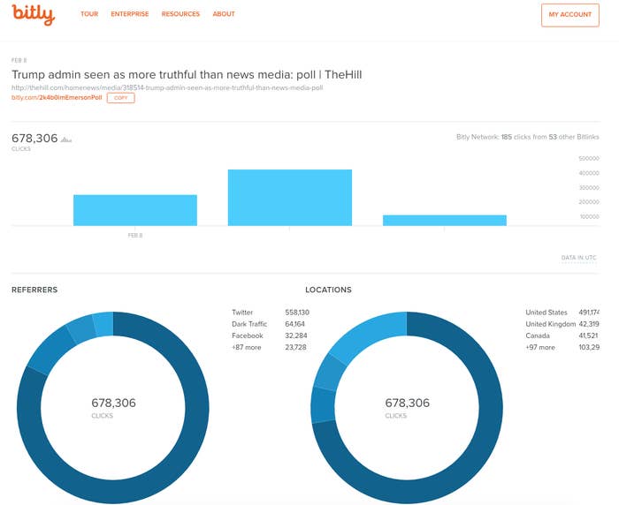The height and width of the screenshot is (505, 619).
Task: Click the 500000 y-axis label
Action: (x=589, y=159)
